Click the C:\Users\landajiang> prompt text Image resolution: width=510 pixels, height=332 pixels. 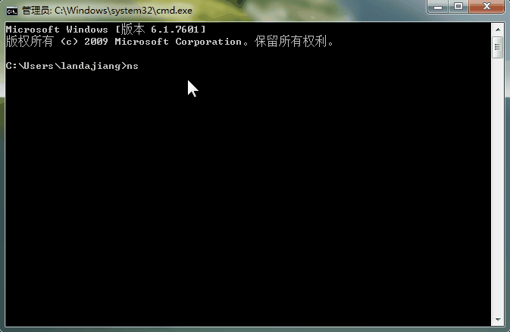67,66
